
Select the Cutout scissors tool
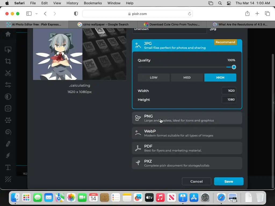tap(8, 73)
